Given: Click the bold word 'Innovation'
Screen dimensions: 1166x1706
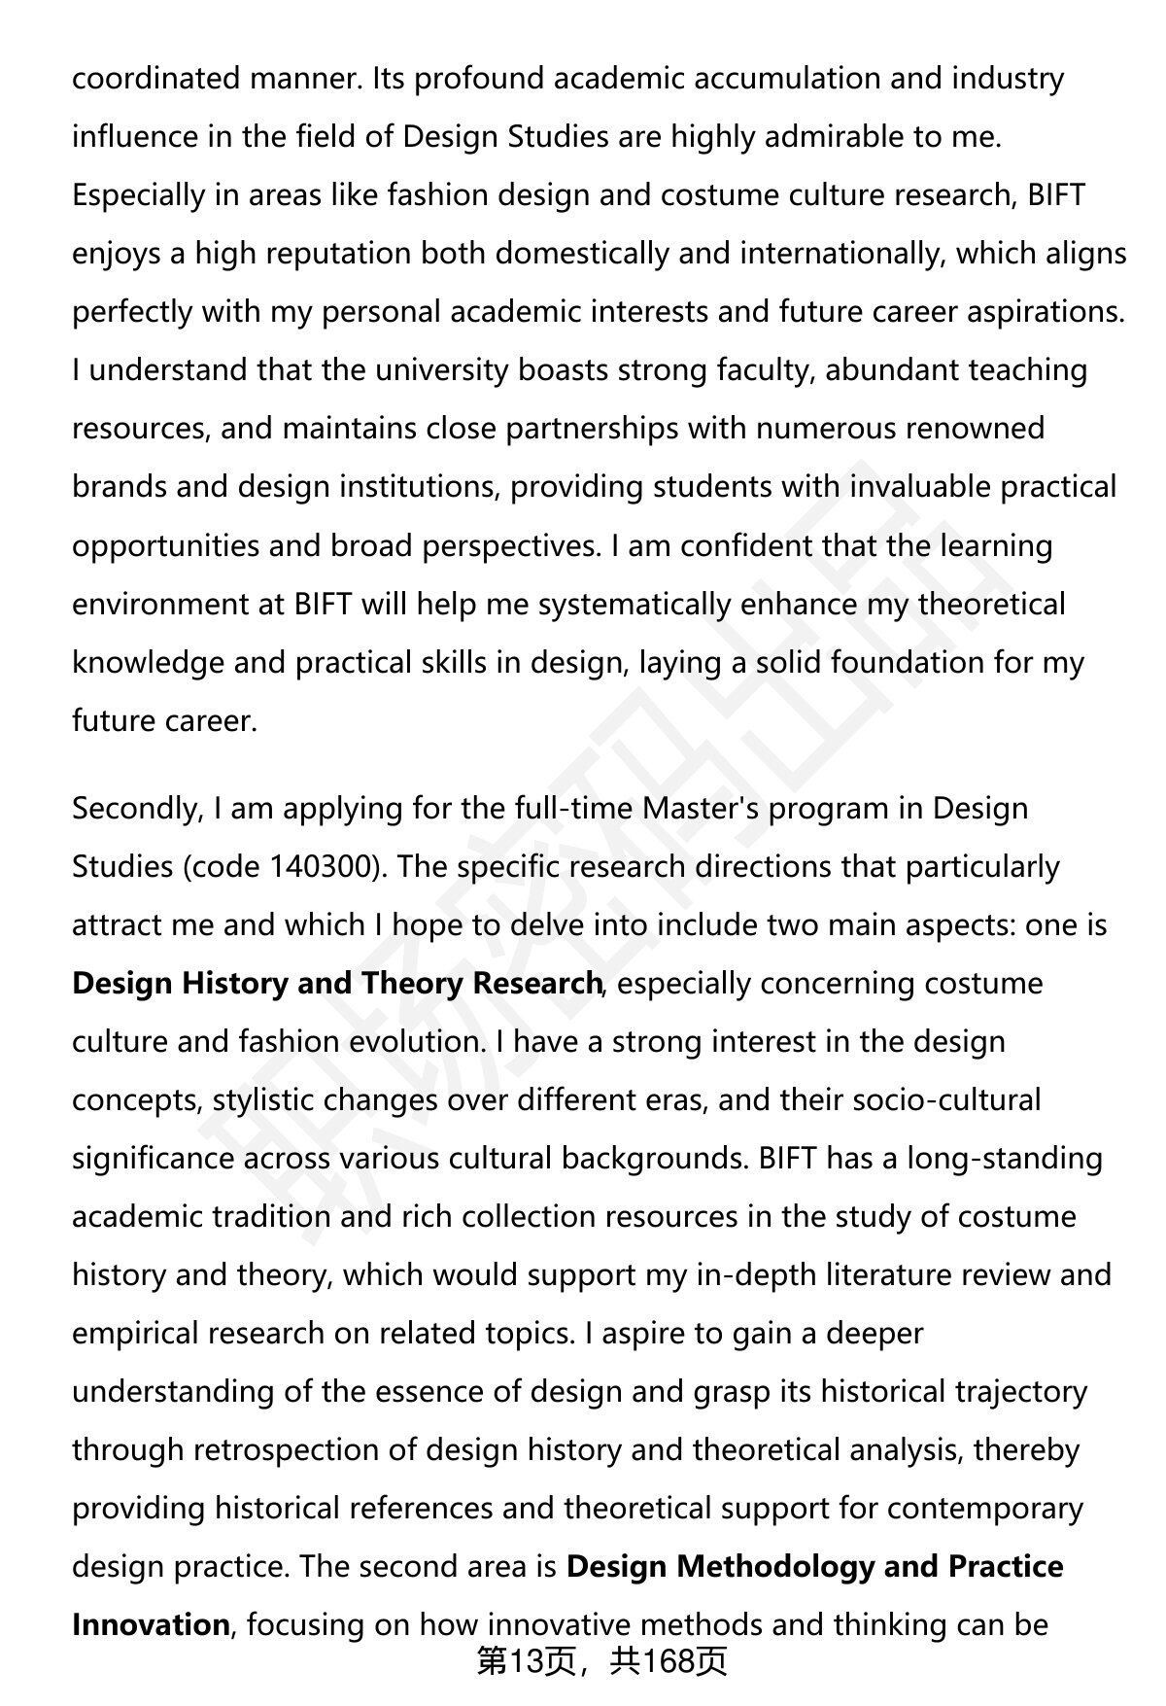Looking at the screenshot, I should (151, 1624).
